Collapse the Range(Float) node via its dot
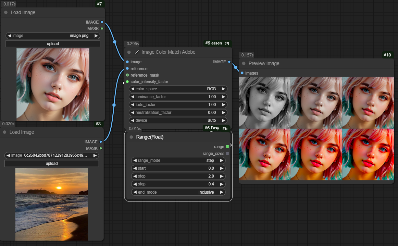Viewport: 398px width, 246px height. (x=131, y=137)
